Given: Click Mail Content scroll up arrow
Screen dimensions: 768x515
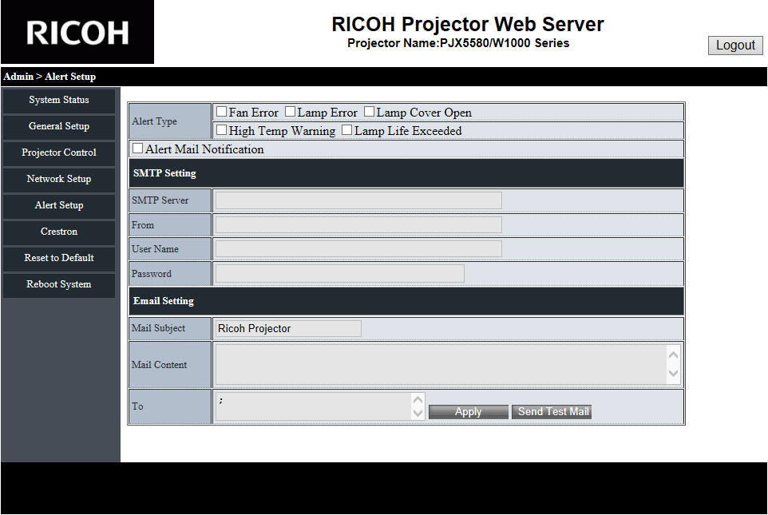Looking at the screenshot, I should pyautogui.click(x=674, y=355).
